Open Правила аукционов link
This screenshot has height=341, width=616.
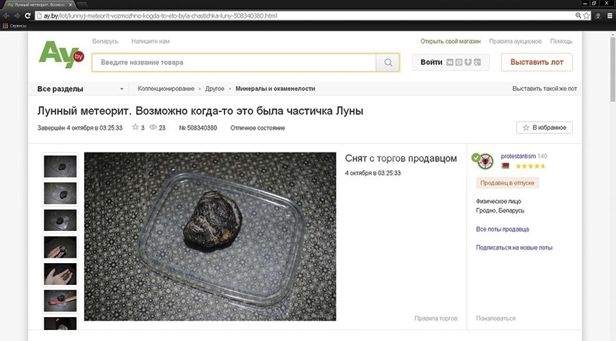515,41
